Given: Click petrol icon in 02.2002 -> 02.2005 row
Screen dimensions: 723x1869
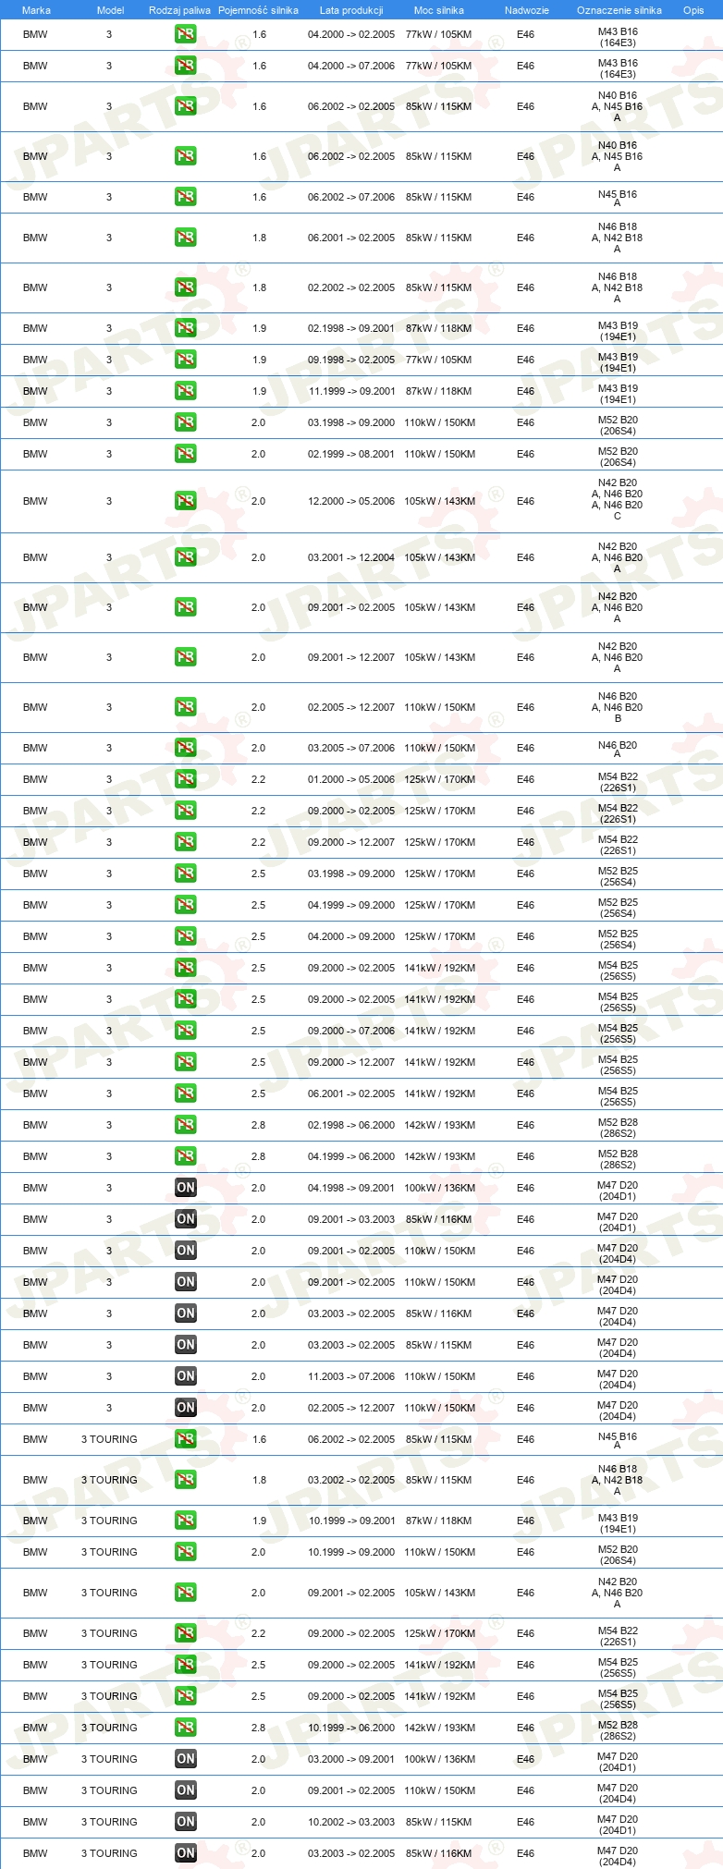Looking at the screenshot, I should [x=186, y=287].
